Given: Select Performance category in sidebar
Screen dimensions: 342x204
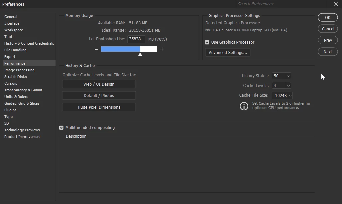Looking at the screenshot, I should coord(29,63).
